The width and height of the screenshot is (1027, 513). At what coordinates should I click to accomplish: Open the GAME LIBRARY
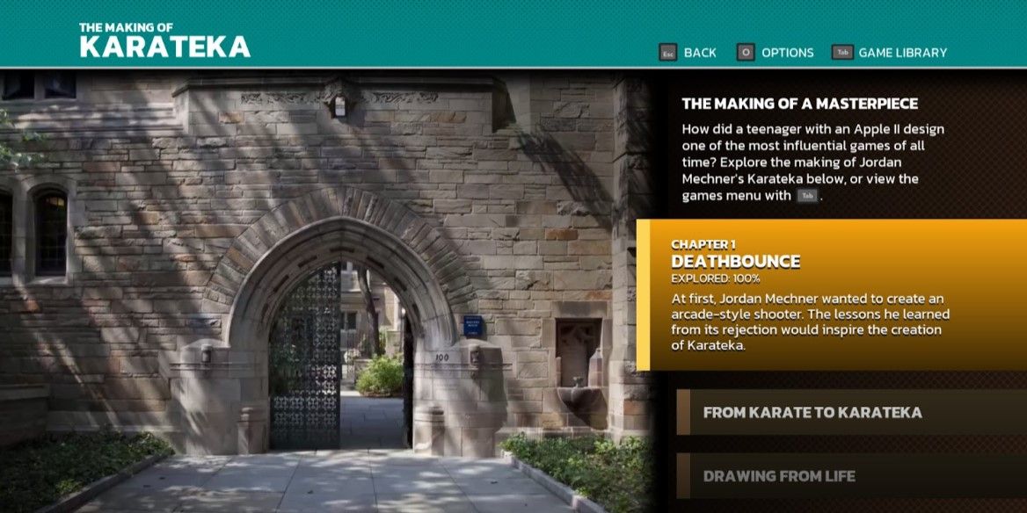(902, 53)
